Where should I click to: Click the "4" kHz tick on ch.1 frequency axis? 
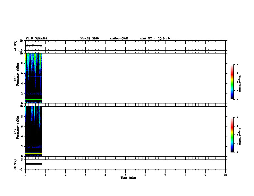[x=22, y=84]
